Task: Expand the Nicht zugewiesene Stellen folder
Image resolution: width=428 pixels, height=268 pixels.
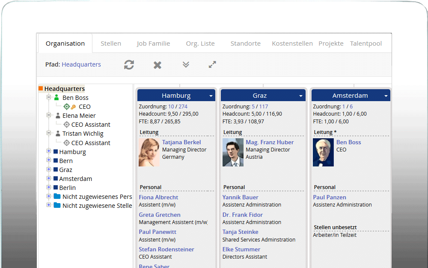Action: click(x=49, y=205)
